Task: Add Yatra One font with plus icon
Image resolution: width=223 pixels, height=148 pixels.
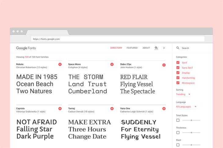Action: pos(164,109)
